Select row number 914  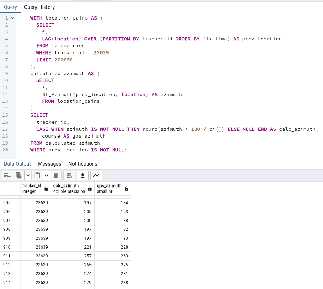tap(10, 282)
